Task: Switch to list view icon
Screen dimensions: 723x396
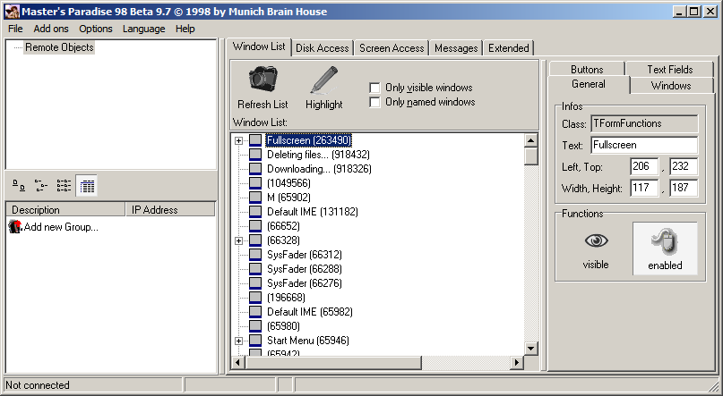Action: click(x=64, y=186)
